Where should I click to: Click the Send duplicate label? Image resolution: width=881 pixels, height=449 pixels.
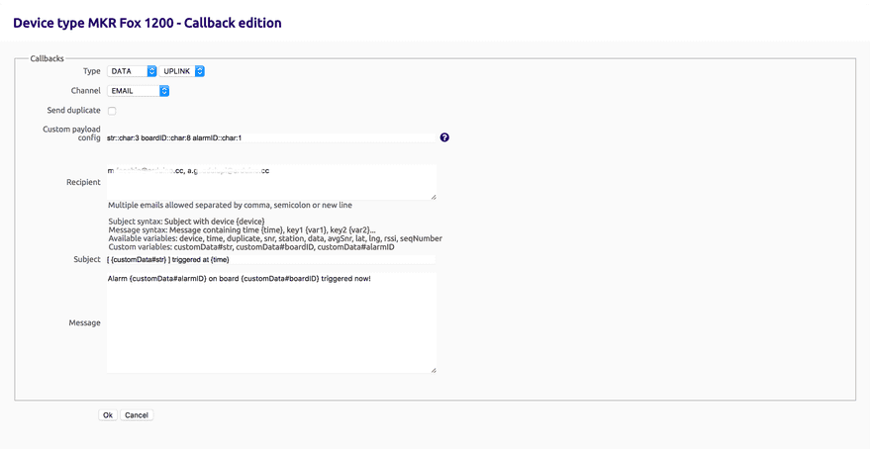tap(73, 110)
